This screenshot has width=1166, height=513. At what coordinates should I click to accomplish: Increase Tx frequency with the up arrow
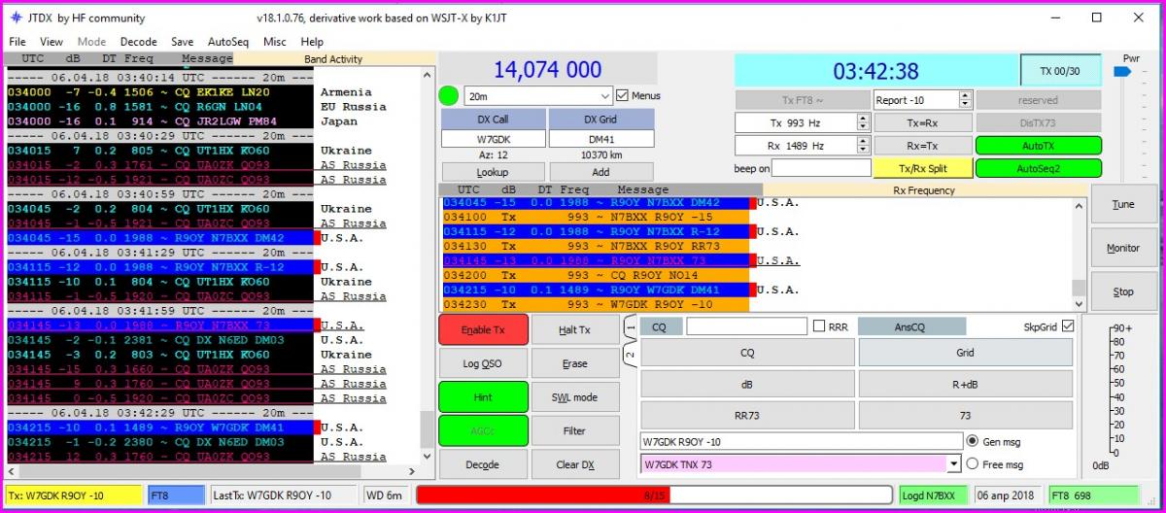pos(863,119)
